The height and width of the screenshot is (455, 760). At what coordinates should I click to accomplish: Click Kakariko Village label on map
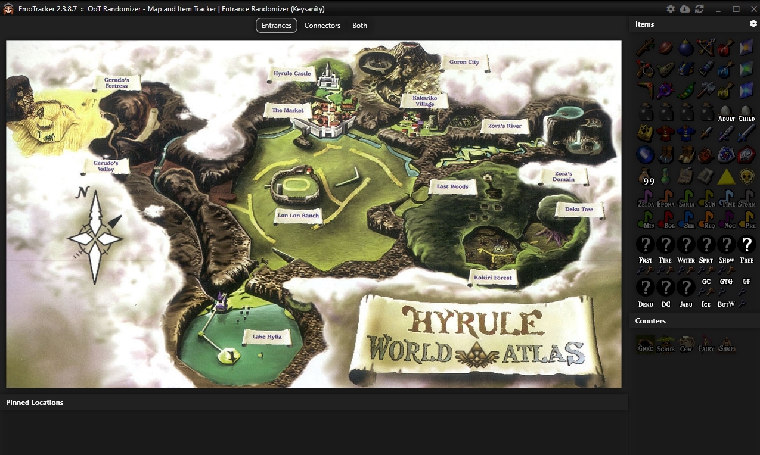(x=426, y=101)
